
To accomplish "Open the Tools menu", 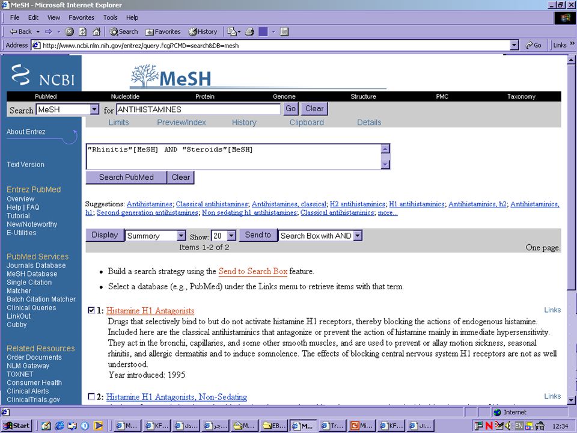I will click(x=110, y=17).
